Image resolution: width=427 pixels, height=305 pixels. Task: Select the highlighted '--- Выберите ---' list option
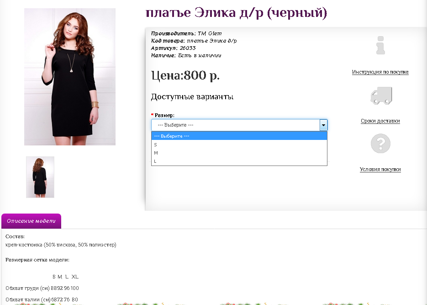[x=239, y=136]
